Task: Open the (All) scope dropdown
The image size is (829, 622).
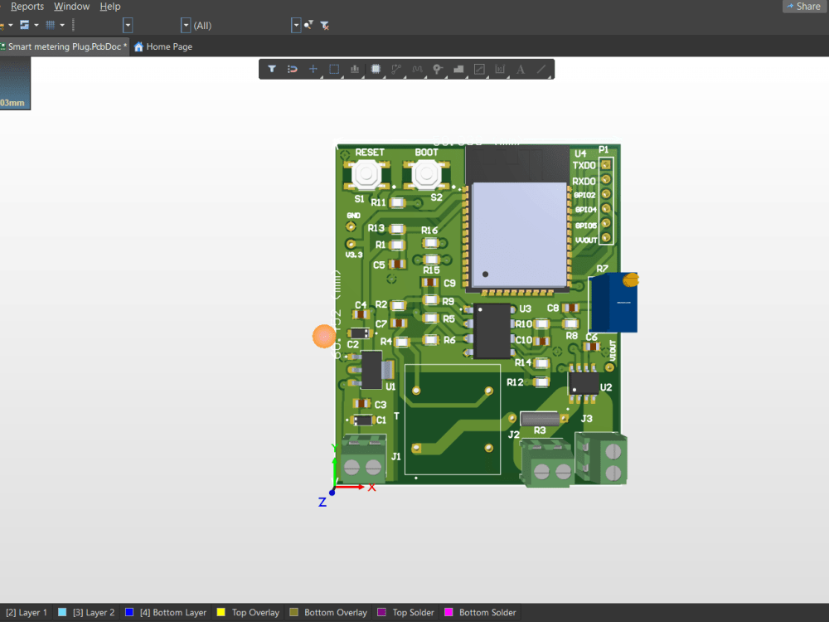Action: 186,25
